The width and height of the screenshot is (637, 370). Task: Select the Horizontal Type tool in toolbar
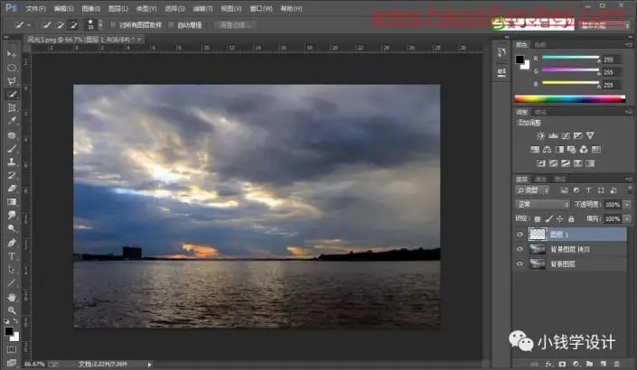(x=12, y=256)
